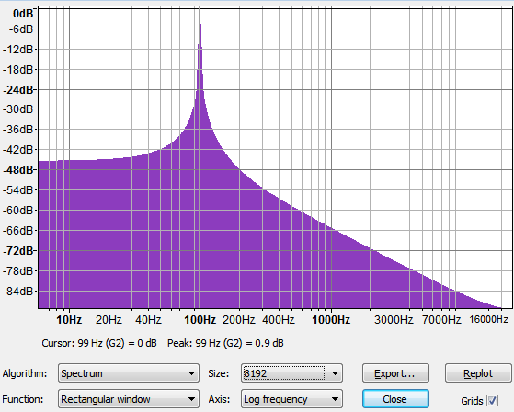Screen dimensions: 514x412
Task: Click the 1000Hz axis label
Action: (x=331, y=319)
